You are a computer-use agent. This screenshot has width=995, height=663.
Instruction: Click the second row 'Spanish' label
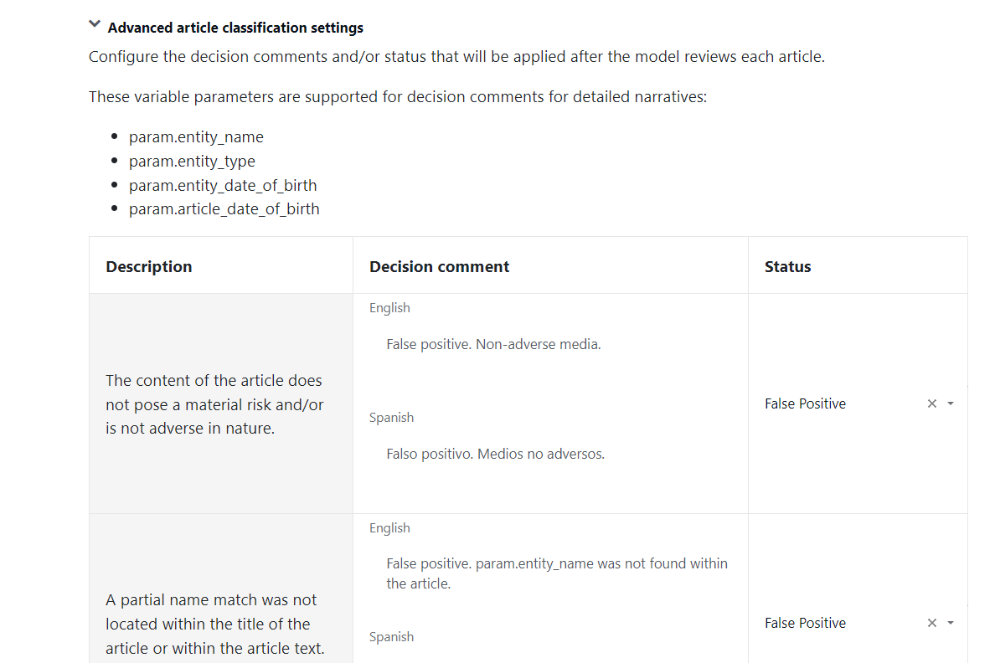tap(391, 637)
